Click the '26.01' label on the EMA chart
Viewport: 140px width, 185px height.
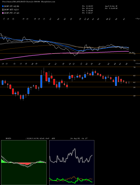(x=132, y=53)
